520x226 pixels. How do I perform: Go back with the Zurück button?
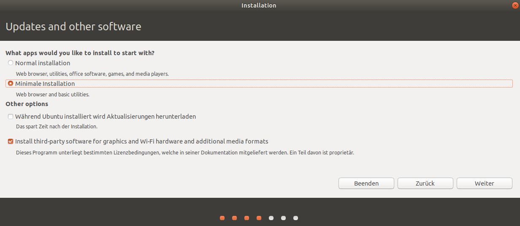(x=425, y=183)
